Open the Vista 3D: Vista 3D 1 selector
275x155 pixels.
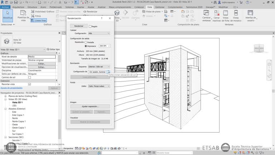23,50
